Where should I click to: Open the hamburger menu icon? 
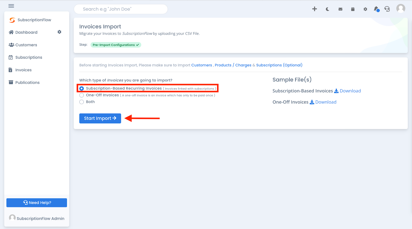coord(11,6)
